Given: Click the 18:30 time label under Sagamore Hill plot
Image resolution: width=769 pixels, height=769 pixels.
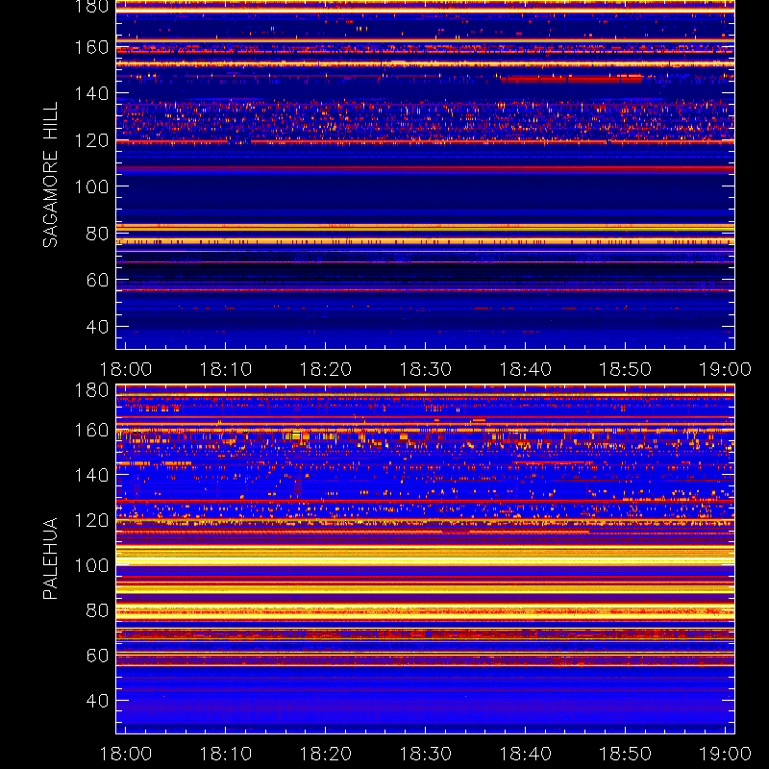Looking at the screenshot, I should coord(426,369).
